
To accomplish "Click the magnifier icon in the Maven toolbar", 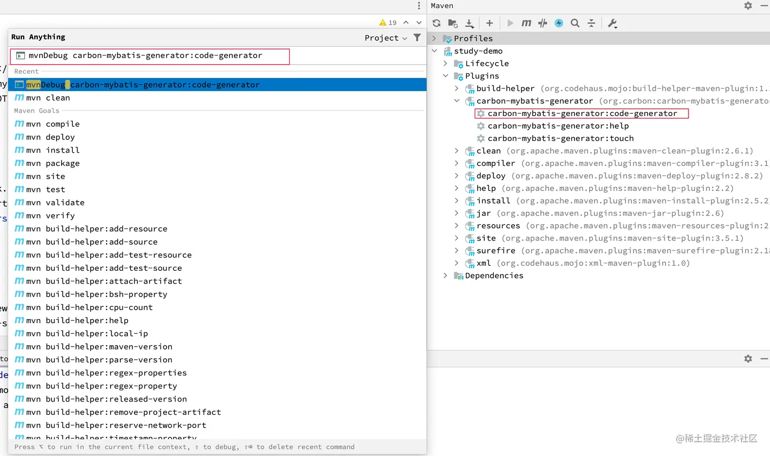I will [x=575, y=23].
